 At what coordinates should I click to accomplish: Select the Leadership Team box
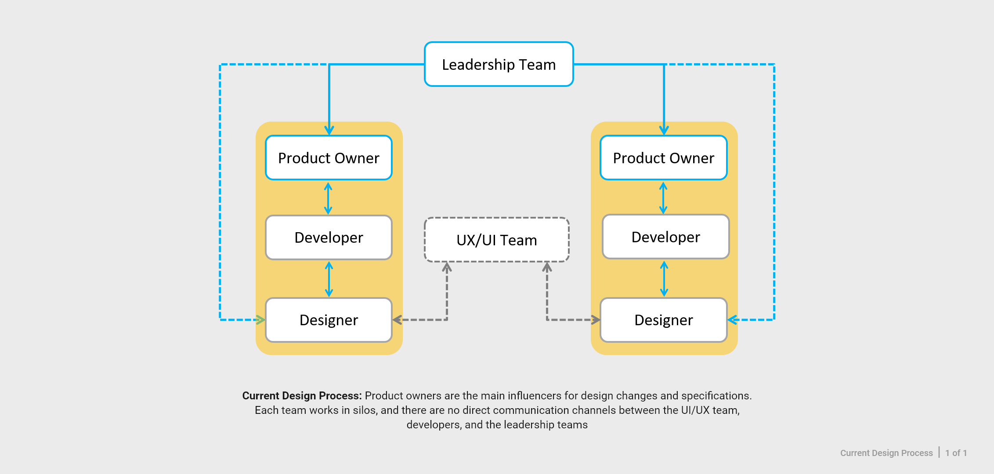coord(499,65)
